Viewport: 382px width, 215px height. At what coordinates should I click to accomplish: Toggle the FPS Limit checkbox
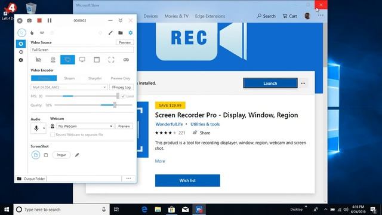(123, 96)
